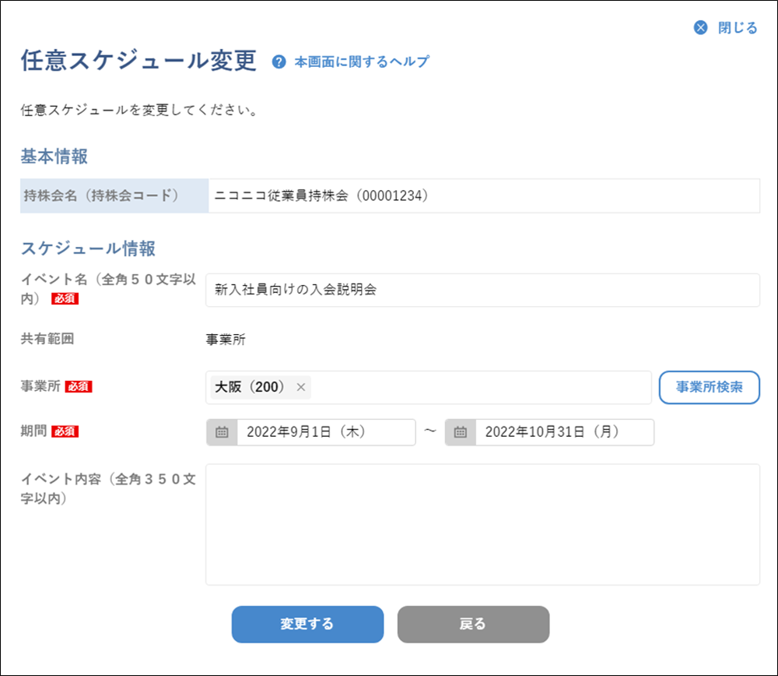Screen dimensions: 778x676
Task: Select the 2022年9月1日 start date field
Action: [326, 432]
